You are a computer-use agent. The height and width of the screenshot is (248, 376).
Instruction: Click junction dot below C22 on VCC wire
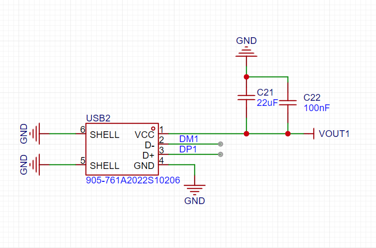288,134
